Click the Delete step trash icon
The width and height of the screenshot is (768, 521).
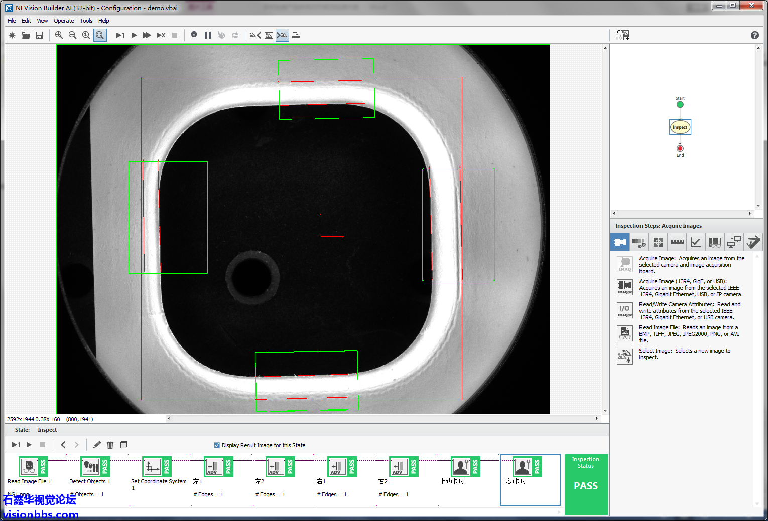[110, 445]
